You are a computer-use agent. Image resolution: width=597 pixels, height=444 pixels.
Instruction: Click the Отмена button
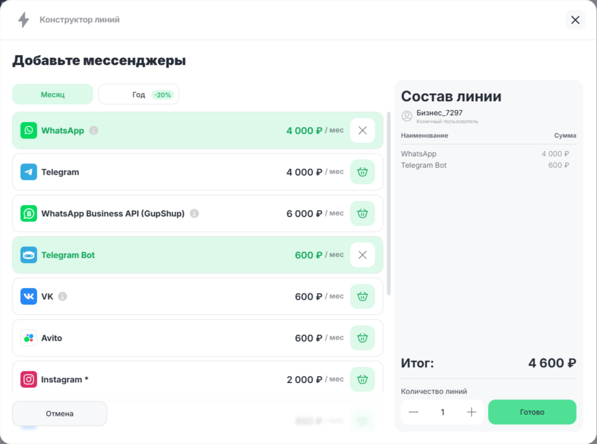(60, 414)
